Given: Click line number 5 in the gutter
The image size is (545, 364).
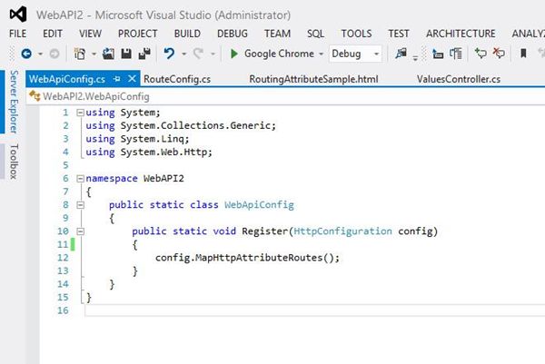Looking at the screenshot, I should click(x=65, y=165).
